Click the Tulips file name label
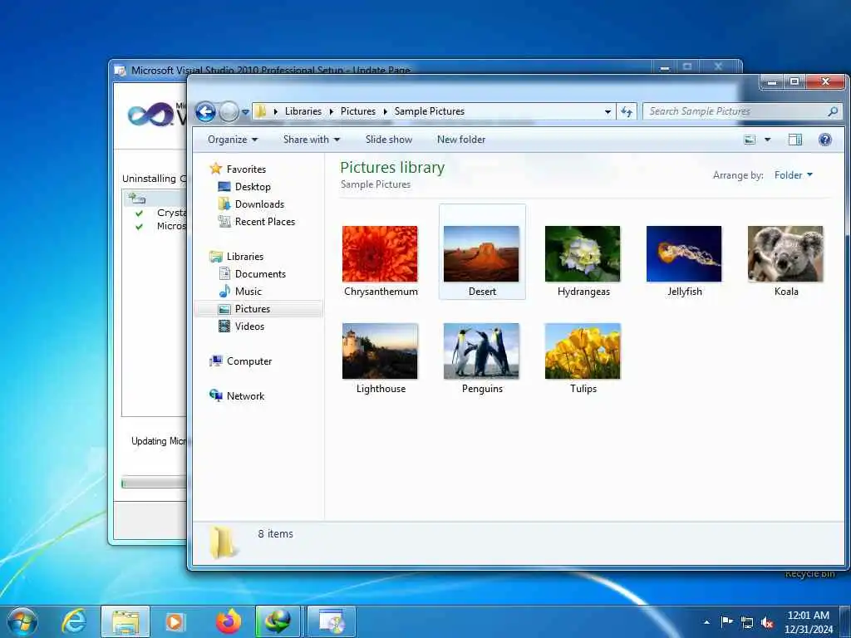Screen dimensions: 851x638 point(583,389)
